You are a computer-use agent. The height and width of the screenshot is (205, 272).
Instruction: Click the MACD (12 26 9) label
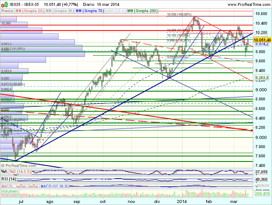tap(51, 186)
